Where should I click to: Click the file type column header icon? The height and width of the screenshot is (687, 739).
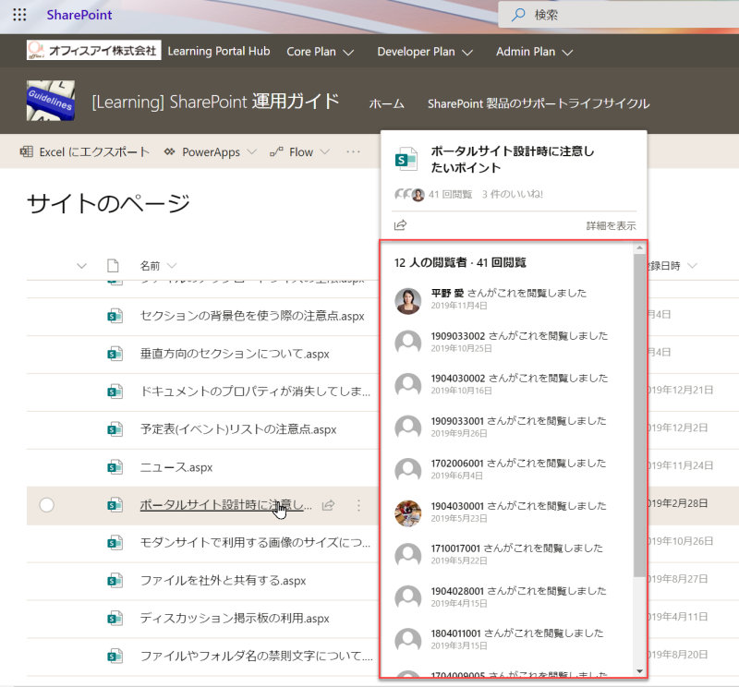click(x=113, y=266)
